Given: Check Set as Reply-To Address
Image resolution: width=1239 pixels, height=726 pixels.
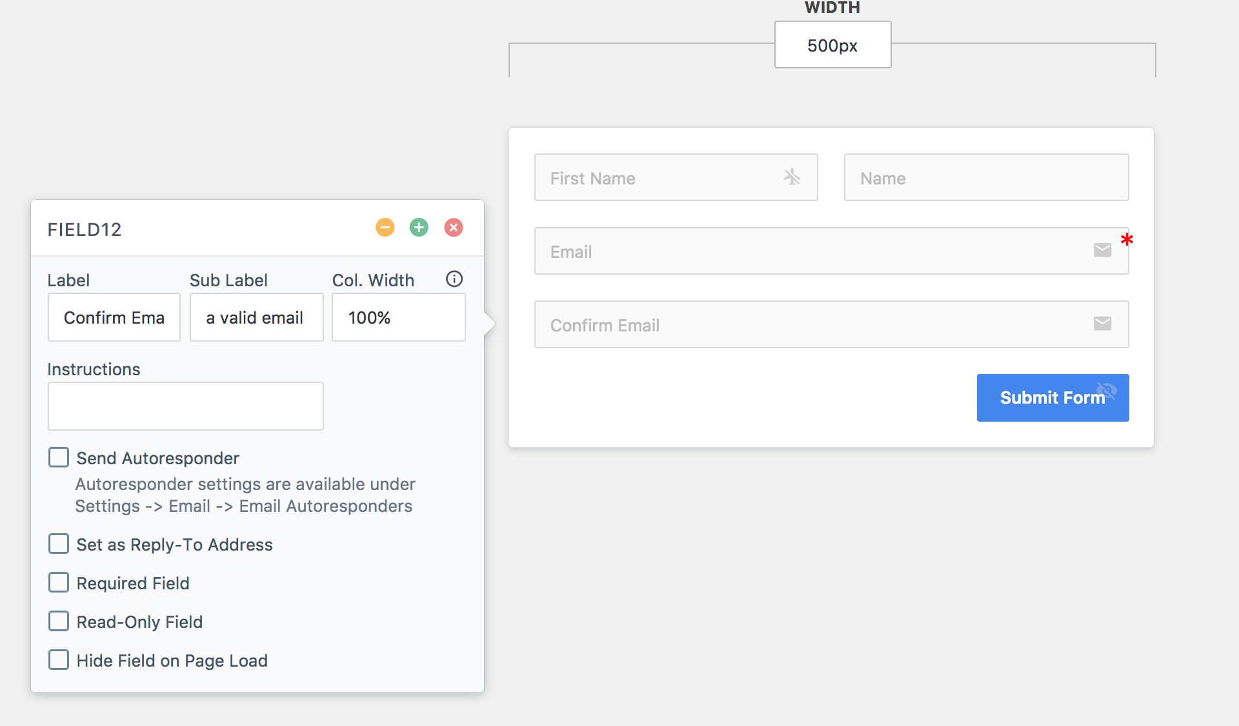Looking at the screenshot, I should pyautogui.click(x=59, y=544).
